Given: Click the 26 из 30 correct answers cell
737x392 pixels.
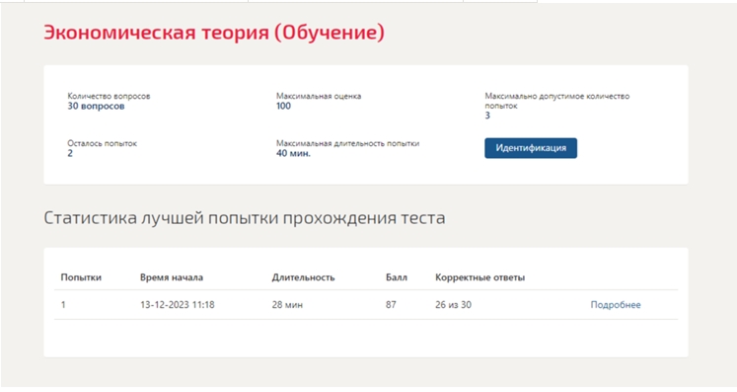Looking at the screenshot, I should click(453, 305).
